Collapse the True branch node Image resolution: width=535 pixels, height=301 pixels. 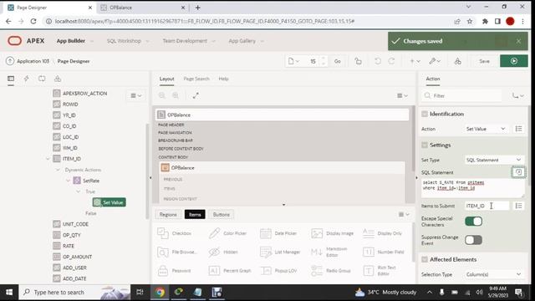(78, 191)
